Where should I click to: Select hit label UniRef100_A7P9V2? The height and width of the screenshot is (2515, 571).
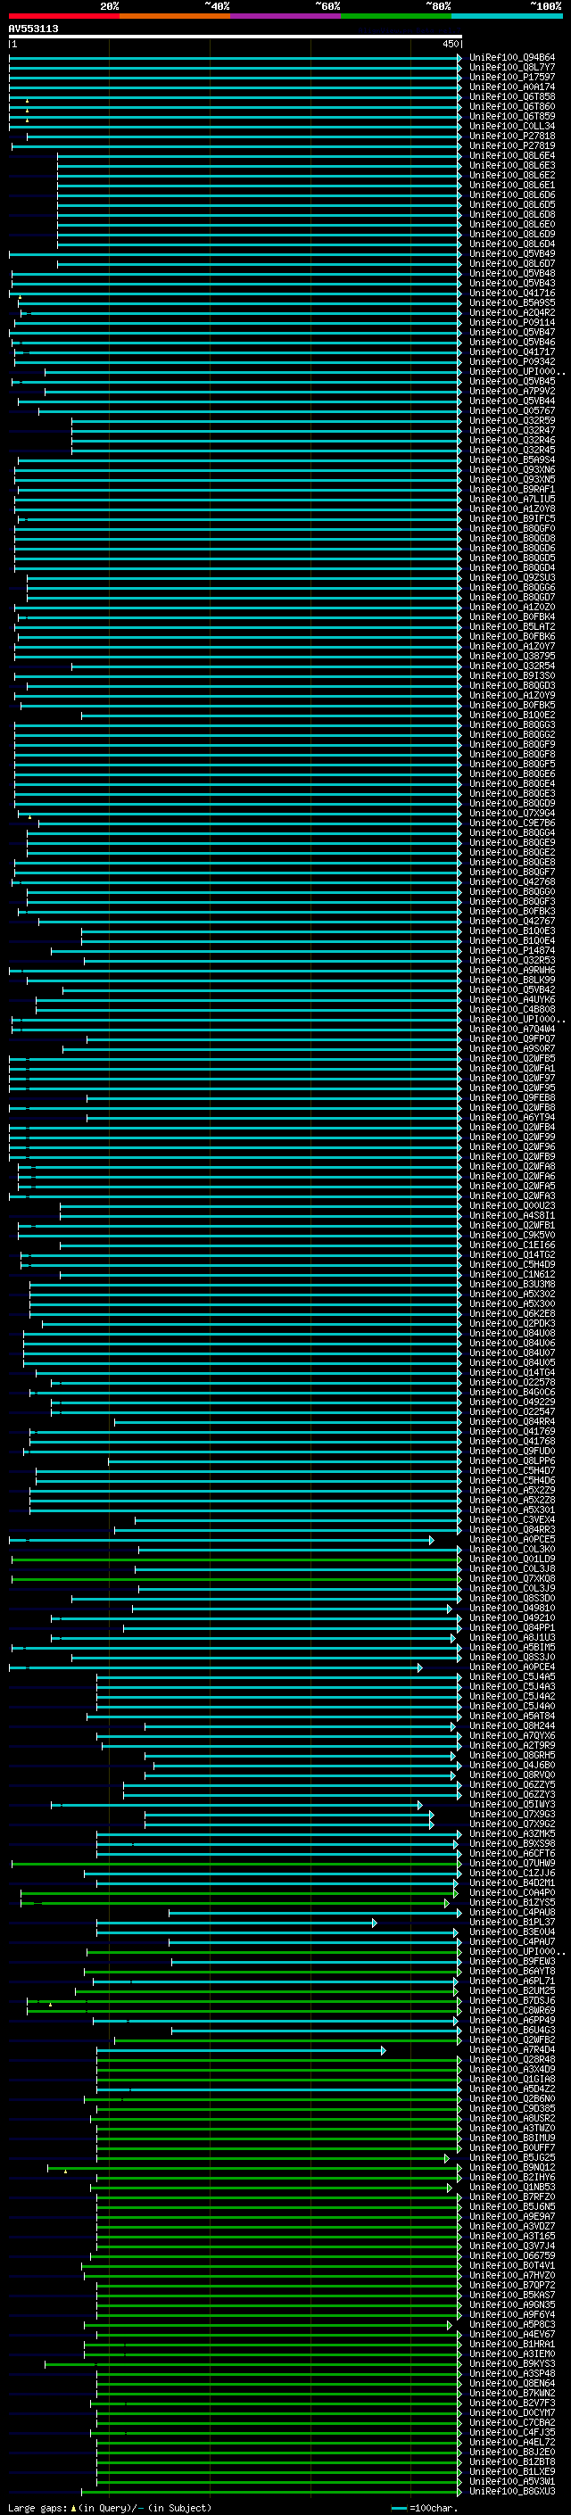511,391
